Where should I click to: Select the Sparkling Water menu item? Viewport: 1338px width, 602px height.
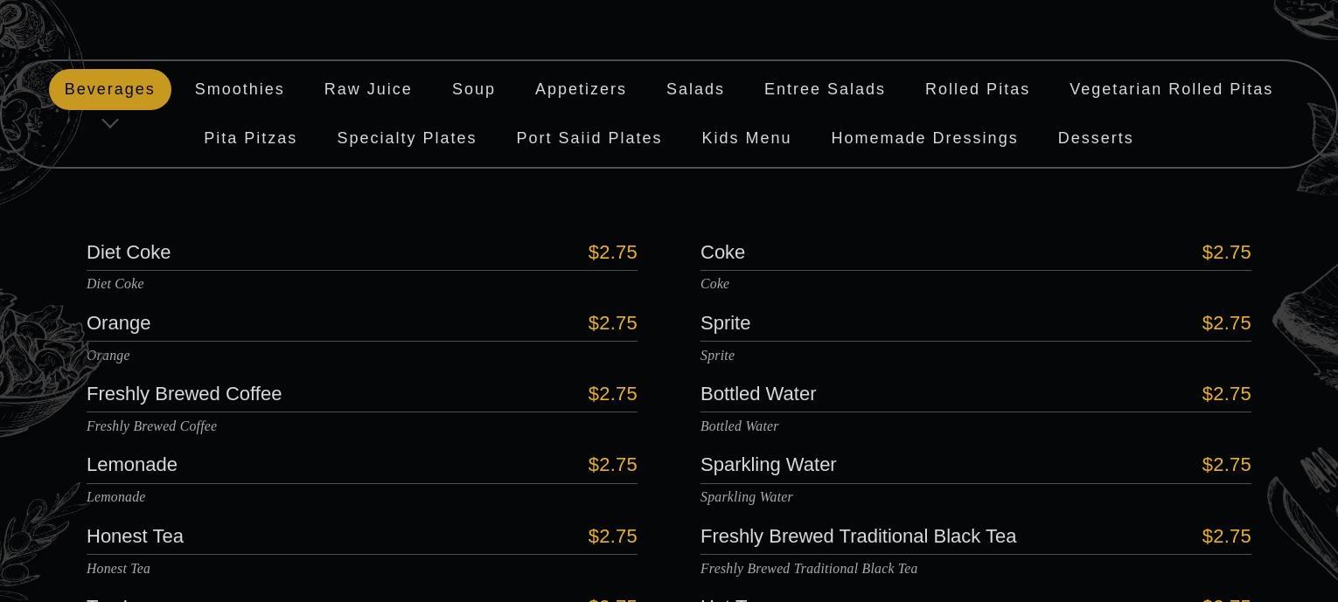(769, 465)
